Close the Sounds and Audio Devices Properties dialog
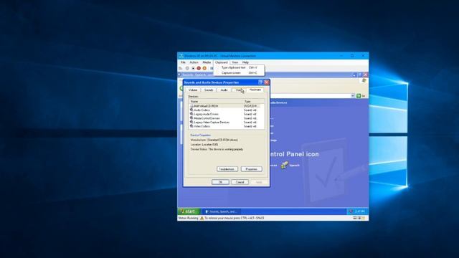The height and width of the screenshot is (258, 459). [x=266, y=82]
